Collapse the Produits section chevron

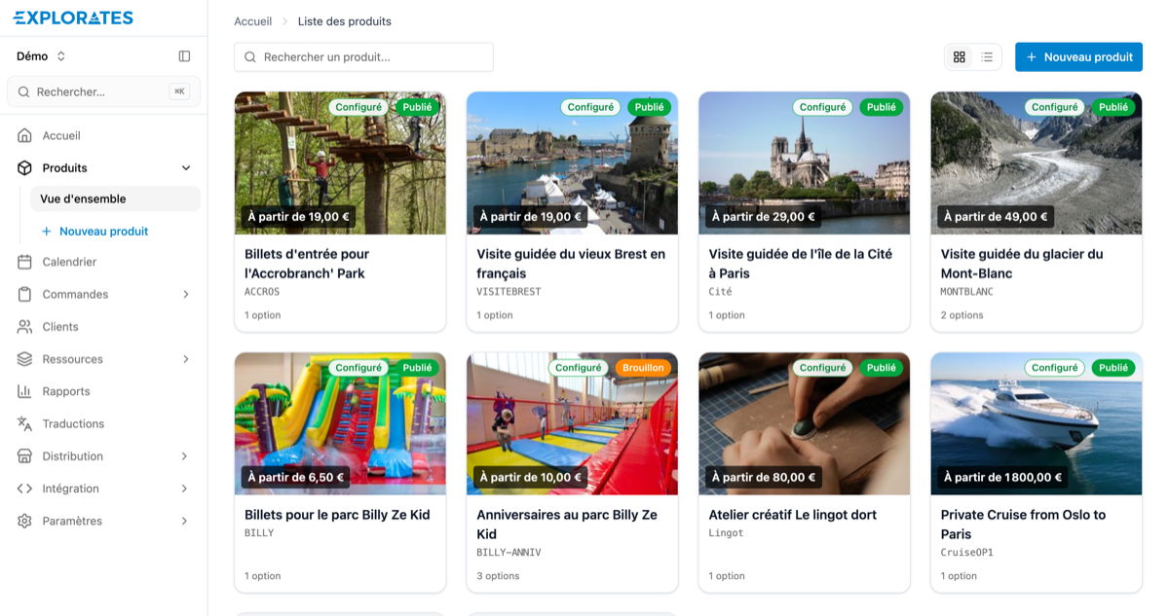click(x=186, y=168)
